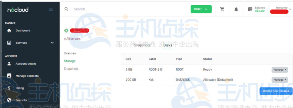This screenshot has width=293, height=108.
Task: Click Create new volume button
Action: (276, 91)
